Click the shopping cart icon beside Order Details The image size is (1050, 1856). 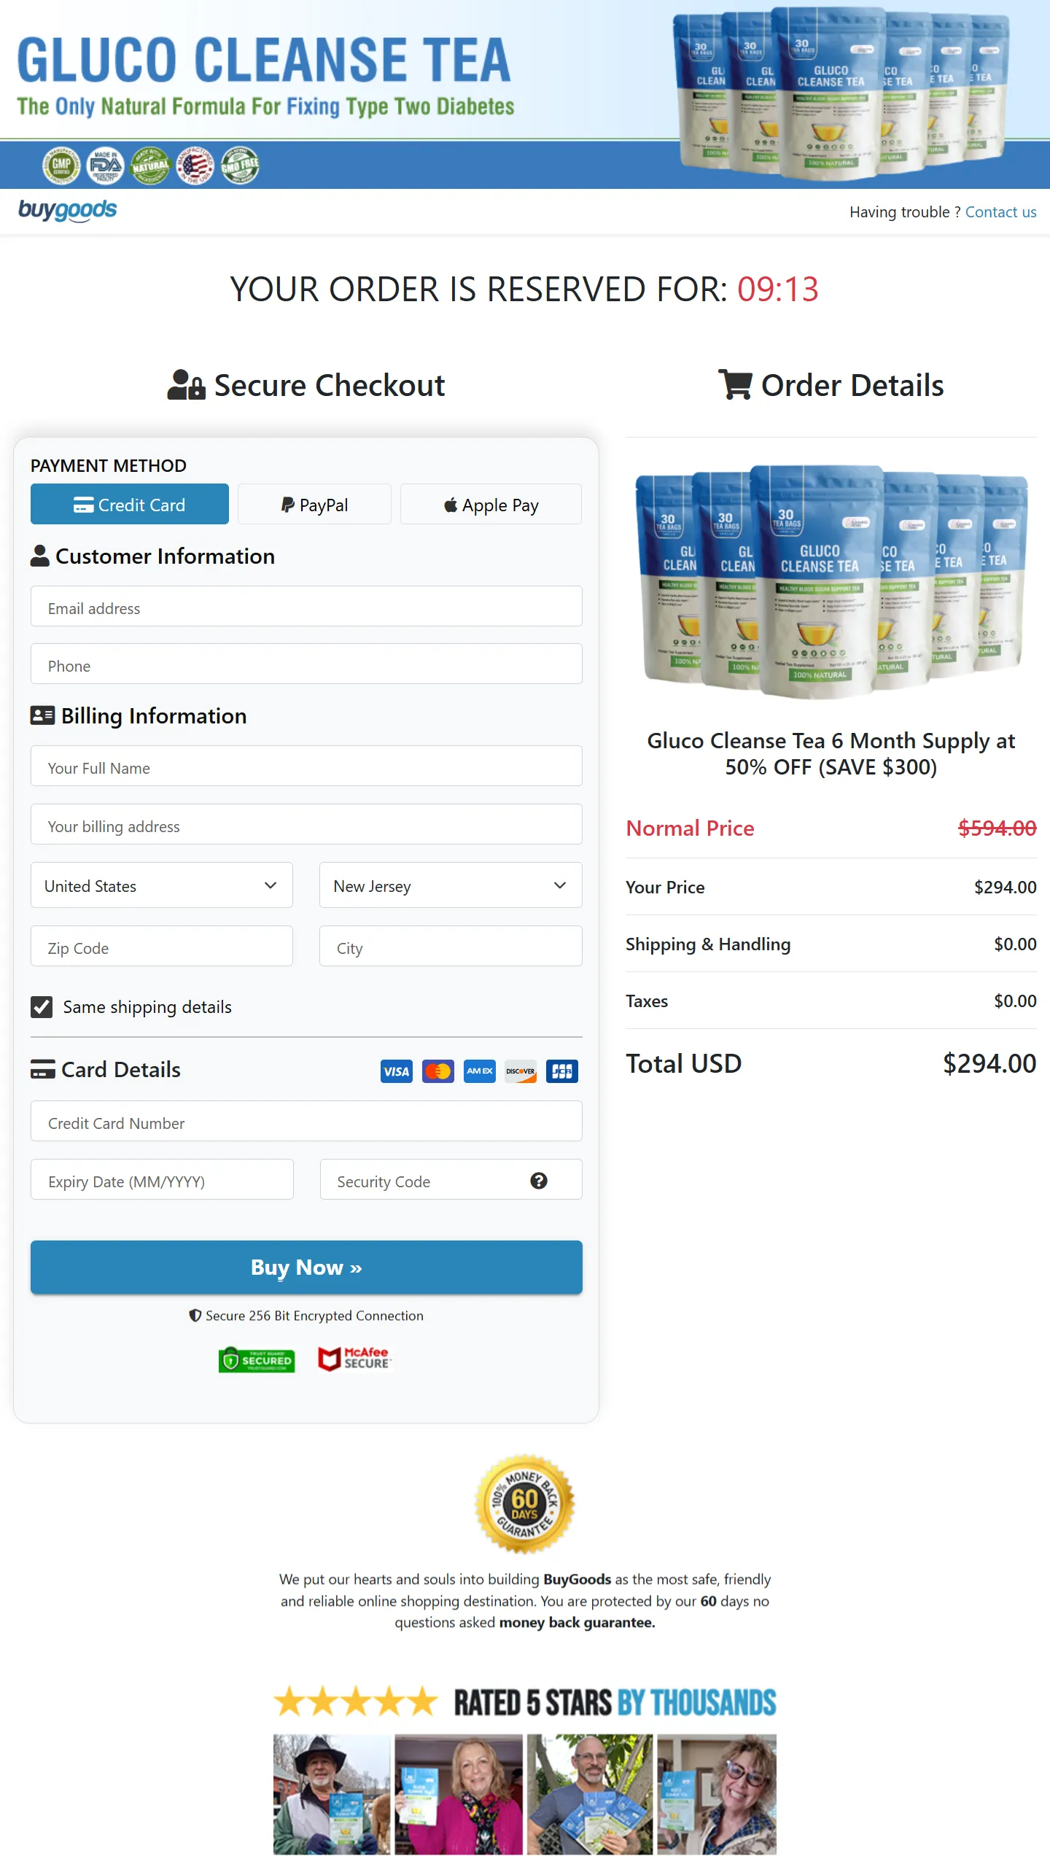click(735, 384)
